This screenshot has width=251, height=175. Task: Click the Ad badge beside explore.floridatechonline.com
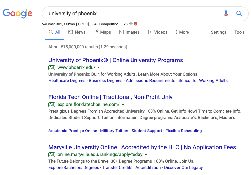52,105
